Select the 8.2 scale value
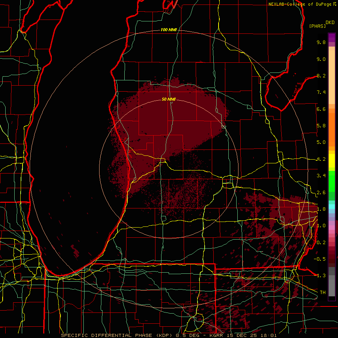 [321, 75]
